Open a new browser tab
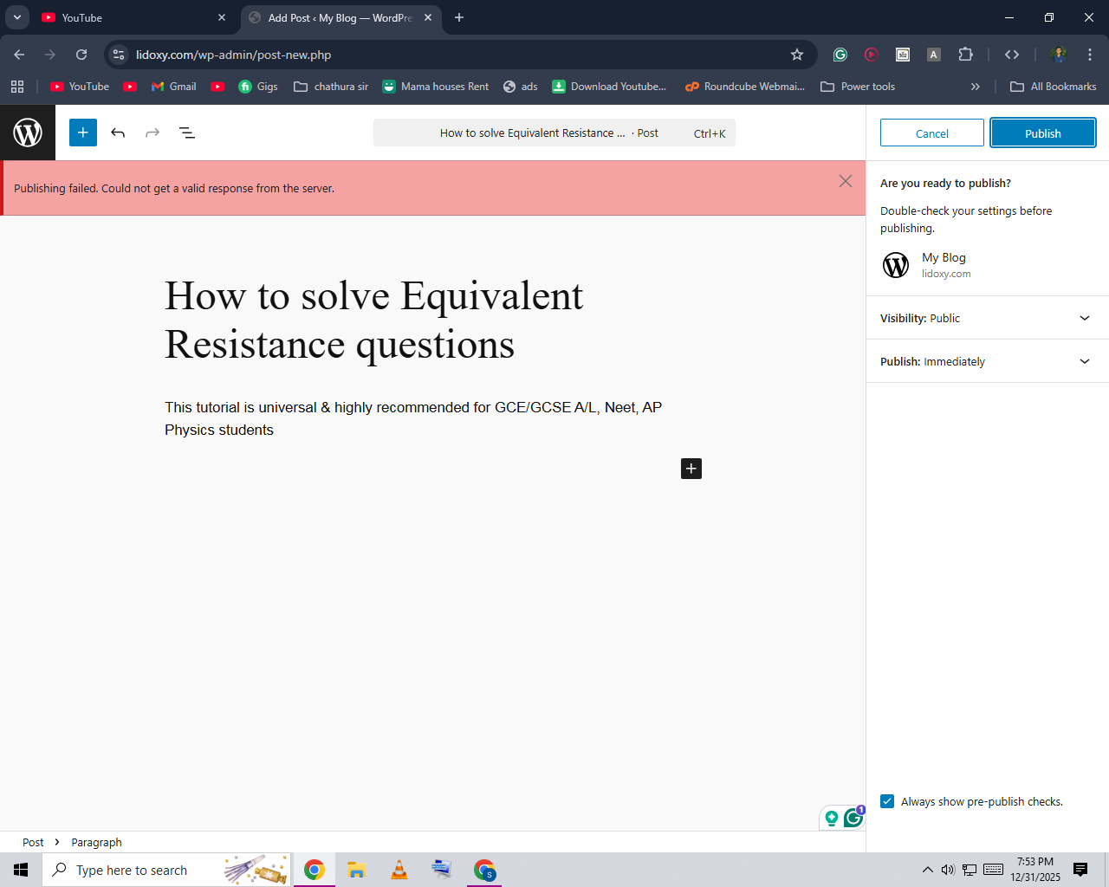 click(459, 17)
